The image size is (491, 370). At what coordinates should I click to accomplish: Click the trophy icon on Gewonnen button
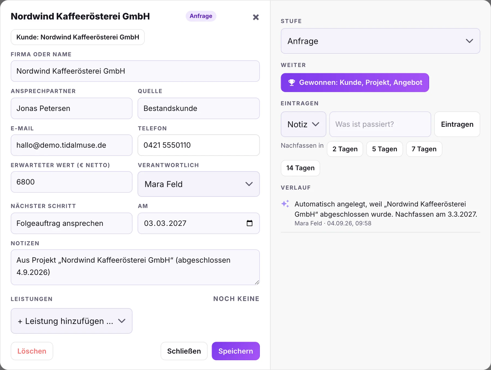(x=292, y=83)
